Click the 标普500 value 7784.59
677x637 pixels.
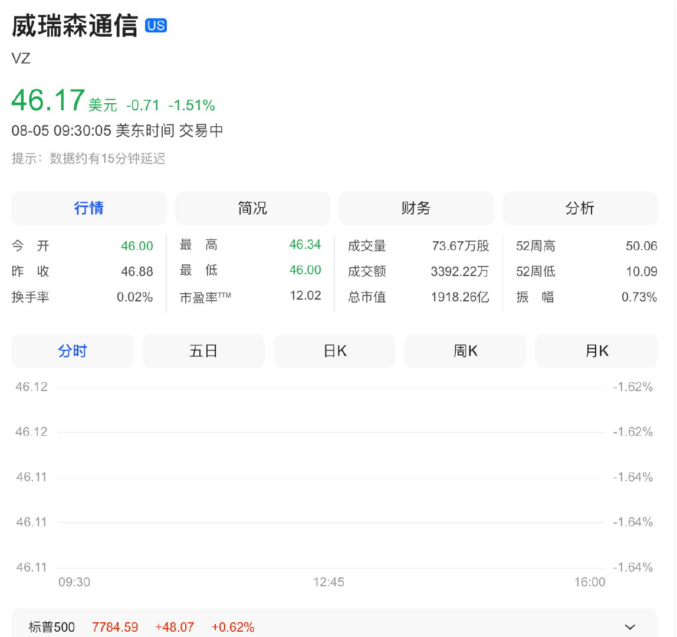115,627
